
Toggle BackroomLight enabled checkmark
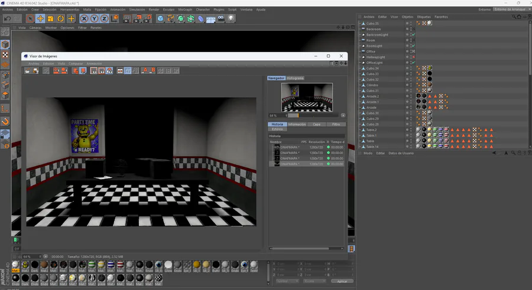tap(414, 35)
